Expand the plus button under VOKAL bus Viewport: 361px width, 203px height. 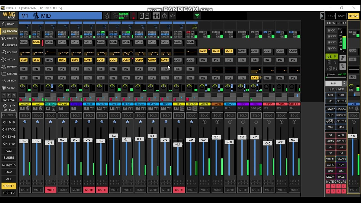204,122
